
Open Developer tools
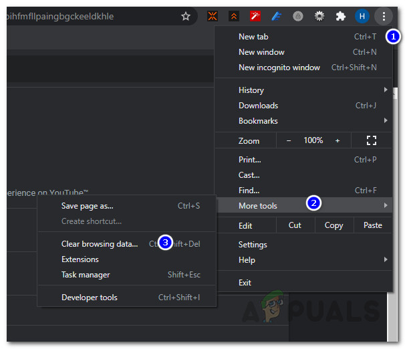(90, 298)
